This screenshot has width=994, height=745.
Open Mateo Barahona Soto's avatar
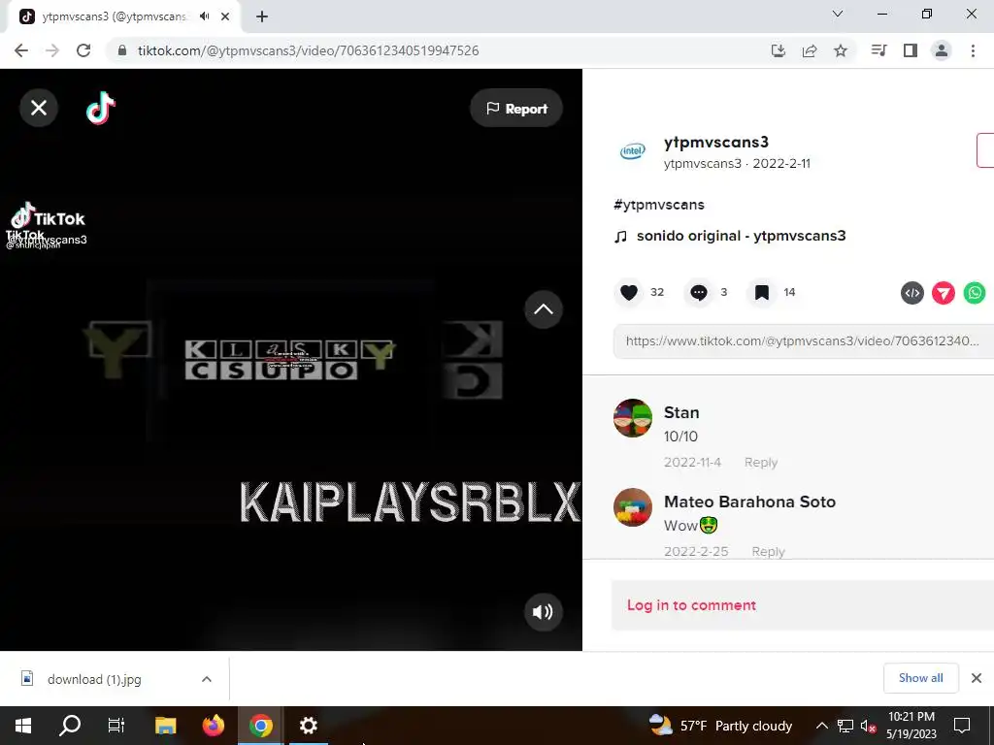(632, 507)
